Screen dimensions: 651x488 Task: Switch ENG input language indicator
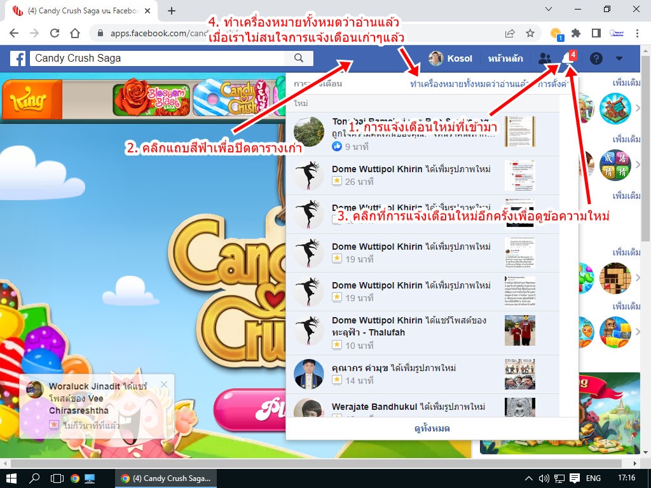point(593,478)
